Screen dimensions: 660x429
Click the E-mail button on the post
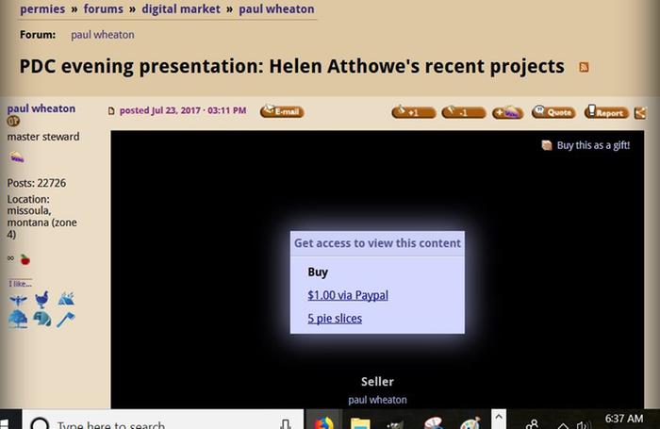(x=282, y=111)
